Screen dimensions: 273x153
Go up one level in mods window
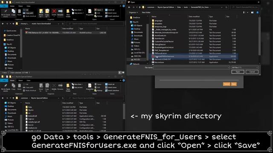tap(13, 24)
